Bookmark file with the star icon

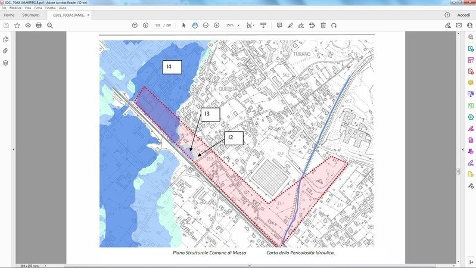(17, 26)
